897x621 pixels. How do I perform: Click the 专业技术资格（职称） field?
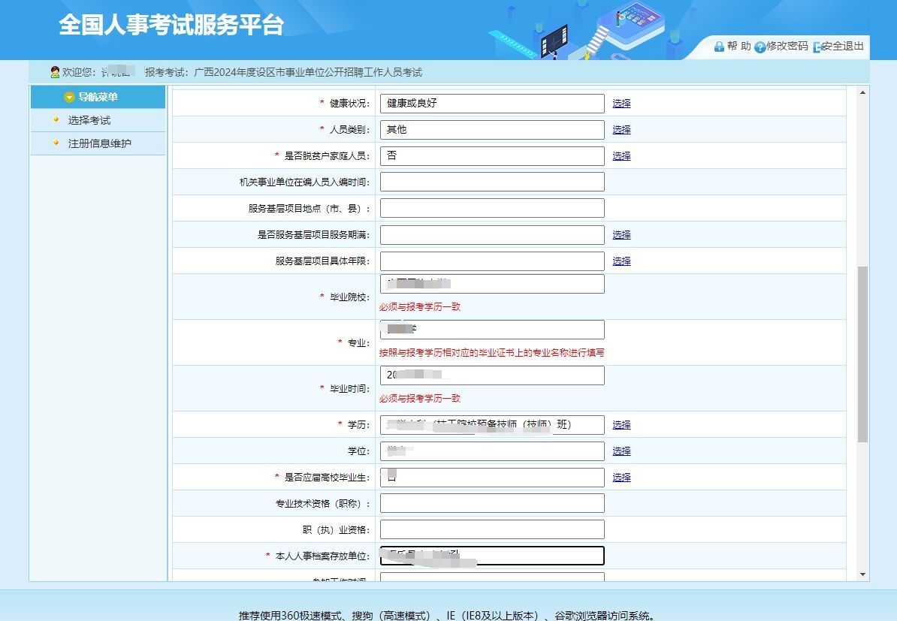tap(492, 503)
